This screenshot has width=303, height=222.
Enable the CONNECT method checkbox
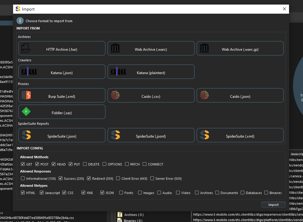[145, 164]
